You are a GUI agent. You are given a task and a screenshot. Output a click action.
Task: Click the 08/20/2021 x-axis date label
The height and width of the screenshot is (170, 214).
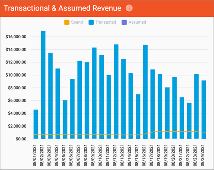173,155
